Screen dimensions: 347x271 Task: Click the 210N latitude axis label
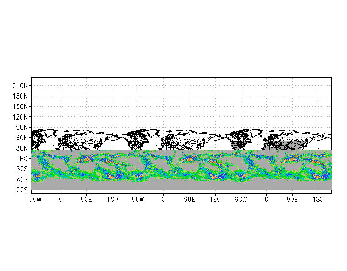[x=20, y=86]
